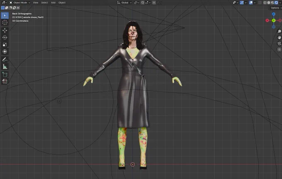Toggle the Show Overlays button
Image resolution: width=282 pixels, height=179 pixels.
pos(251,2)
